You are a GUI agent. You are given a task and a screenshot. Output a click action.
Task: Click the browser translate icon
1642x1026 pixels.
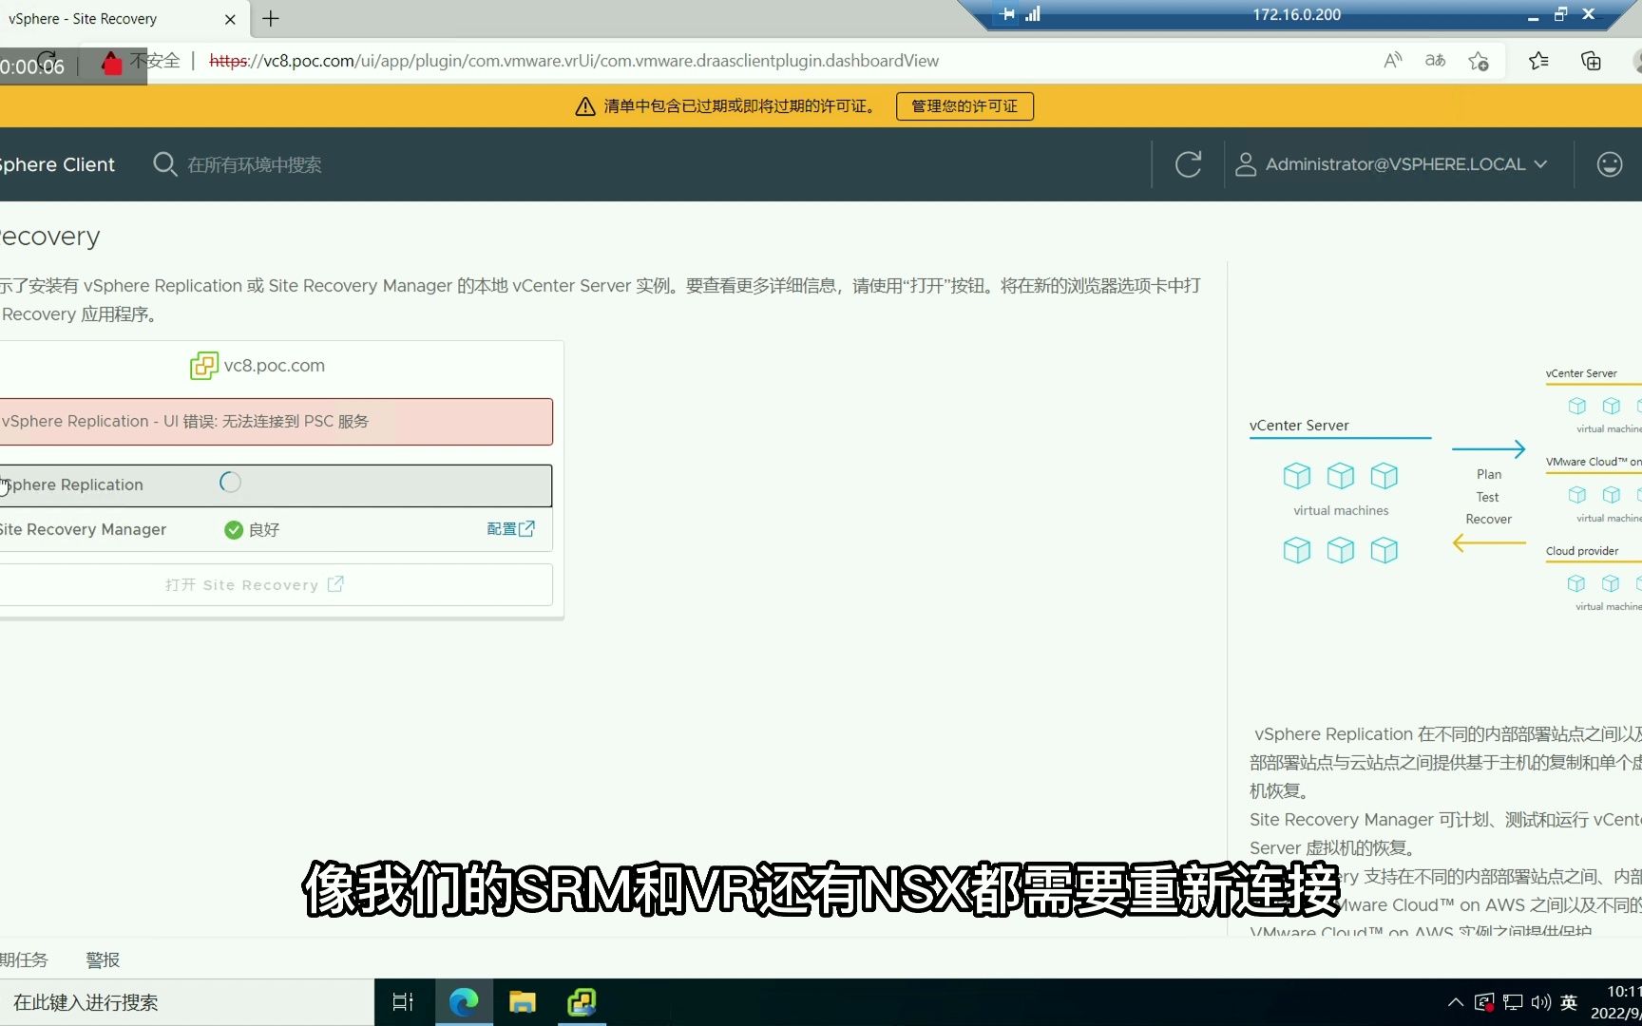click(x=1435, y=61)
